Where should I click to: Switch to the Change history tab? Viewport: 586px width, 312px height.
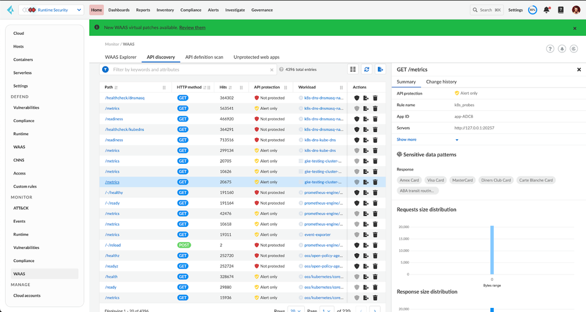[x=441, y=82]
